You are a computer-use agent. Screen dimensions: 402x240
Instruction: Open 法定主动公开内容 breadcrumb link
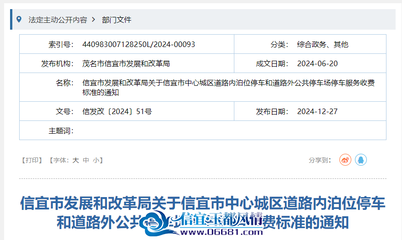[58, 20]
